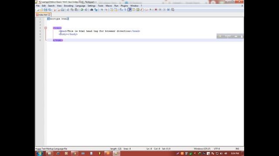Click the doctype html line of code
The image size is (279, 156).
click(58, 19)
